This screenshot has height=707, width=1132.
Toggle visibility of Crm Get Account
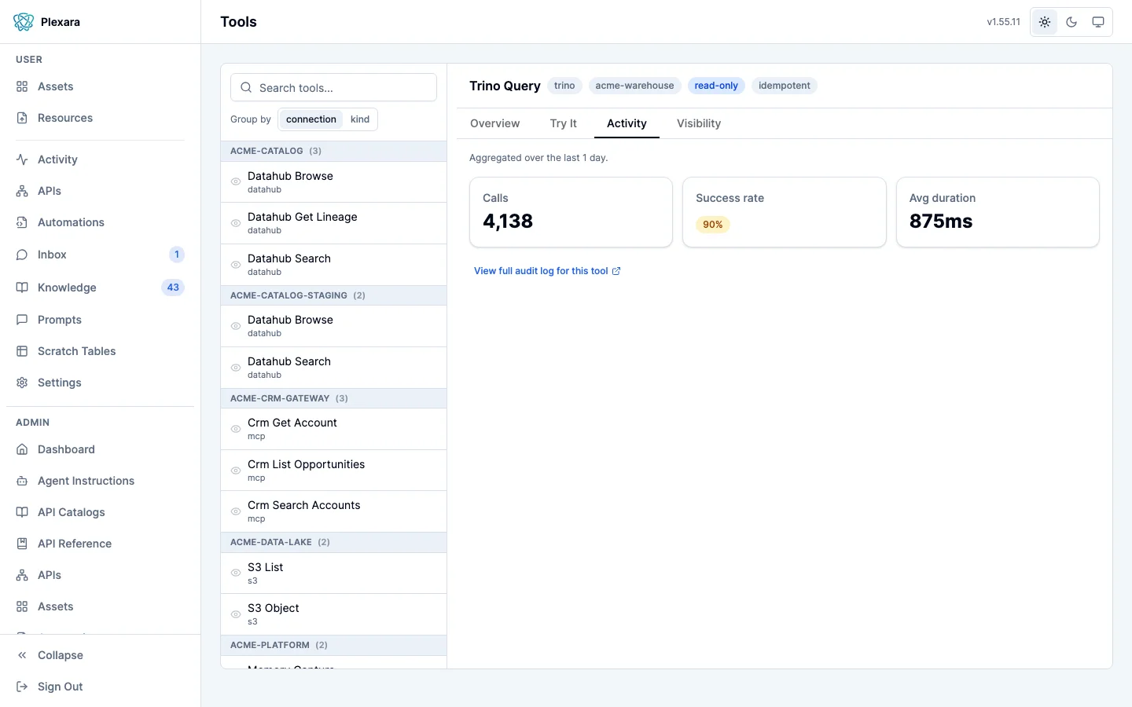(x=236, y=429)
